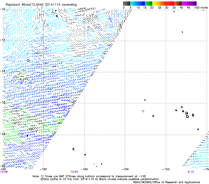Screen dimensions: 209x184
Task: Click the NOAA/NESDIS Office of Research credit
Action: pyautogui.click(x=166, y=182)
